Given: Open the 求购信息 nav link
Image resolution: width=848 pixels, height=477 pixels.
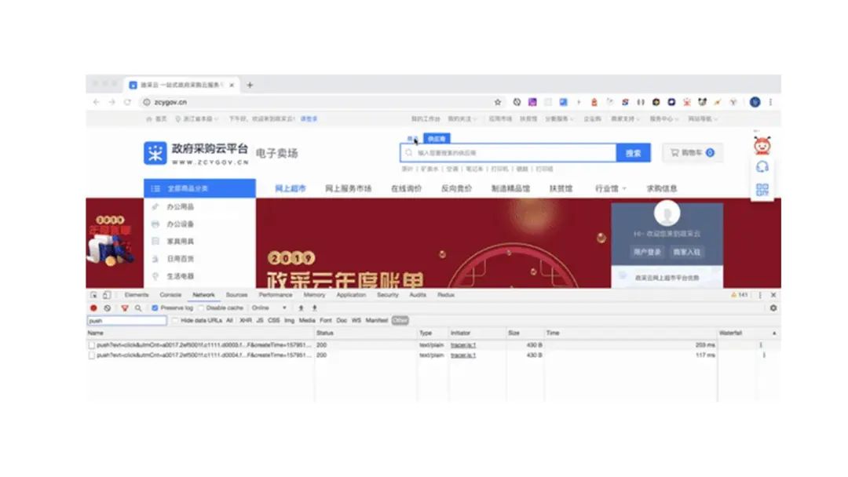Looking at the screenshot, I should 662,188.
